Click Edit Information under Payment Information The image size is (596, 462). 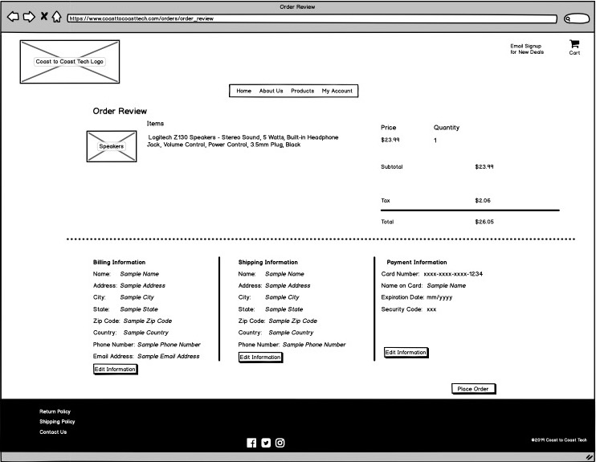(x=406, y=353)
